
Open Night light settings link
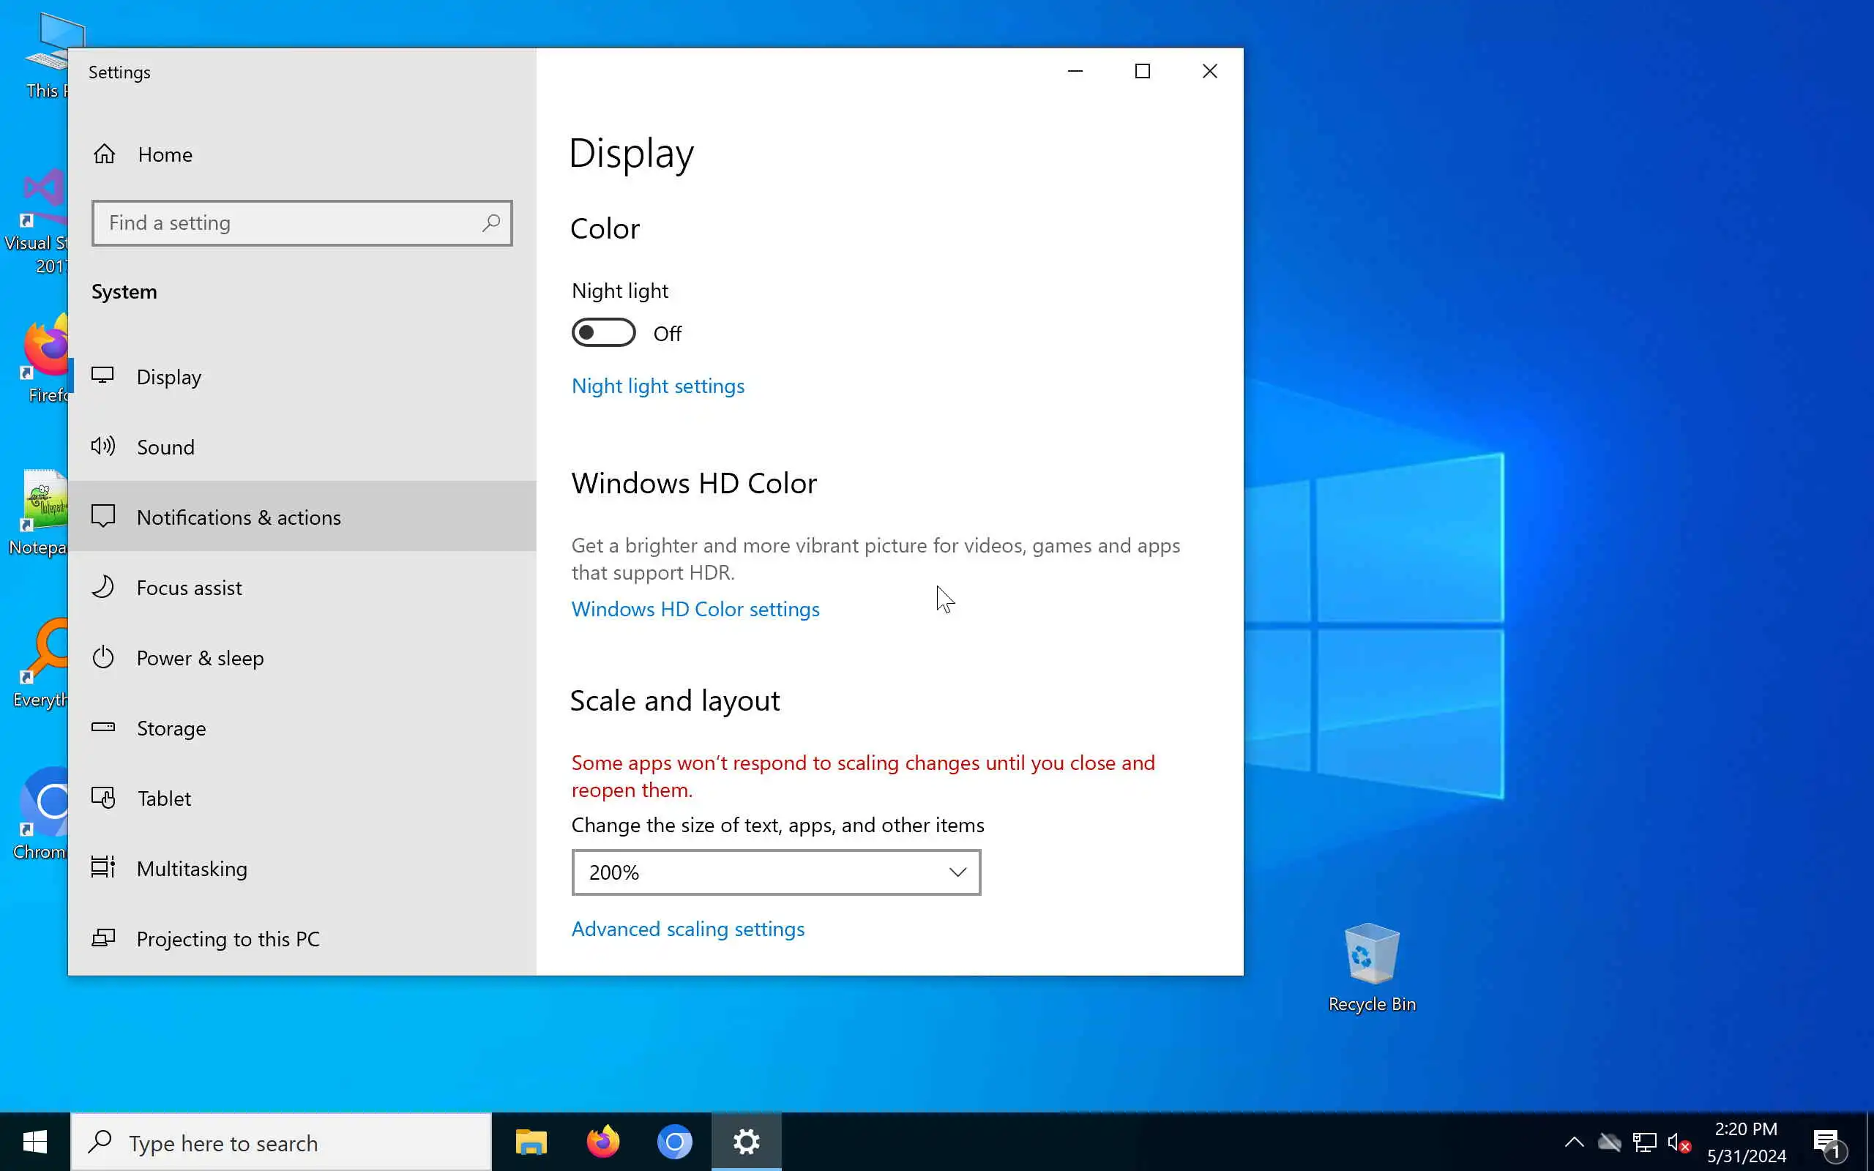click(x=657, y=386)
